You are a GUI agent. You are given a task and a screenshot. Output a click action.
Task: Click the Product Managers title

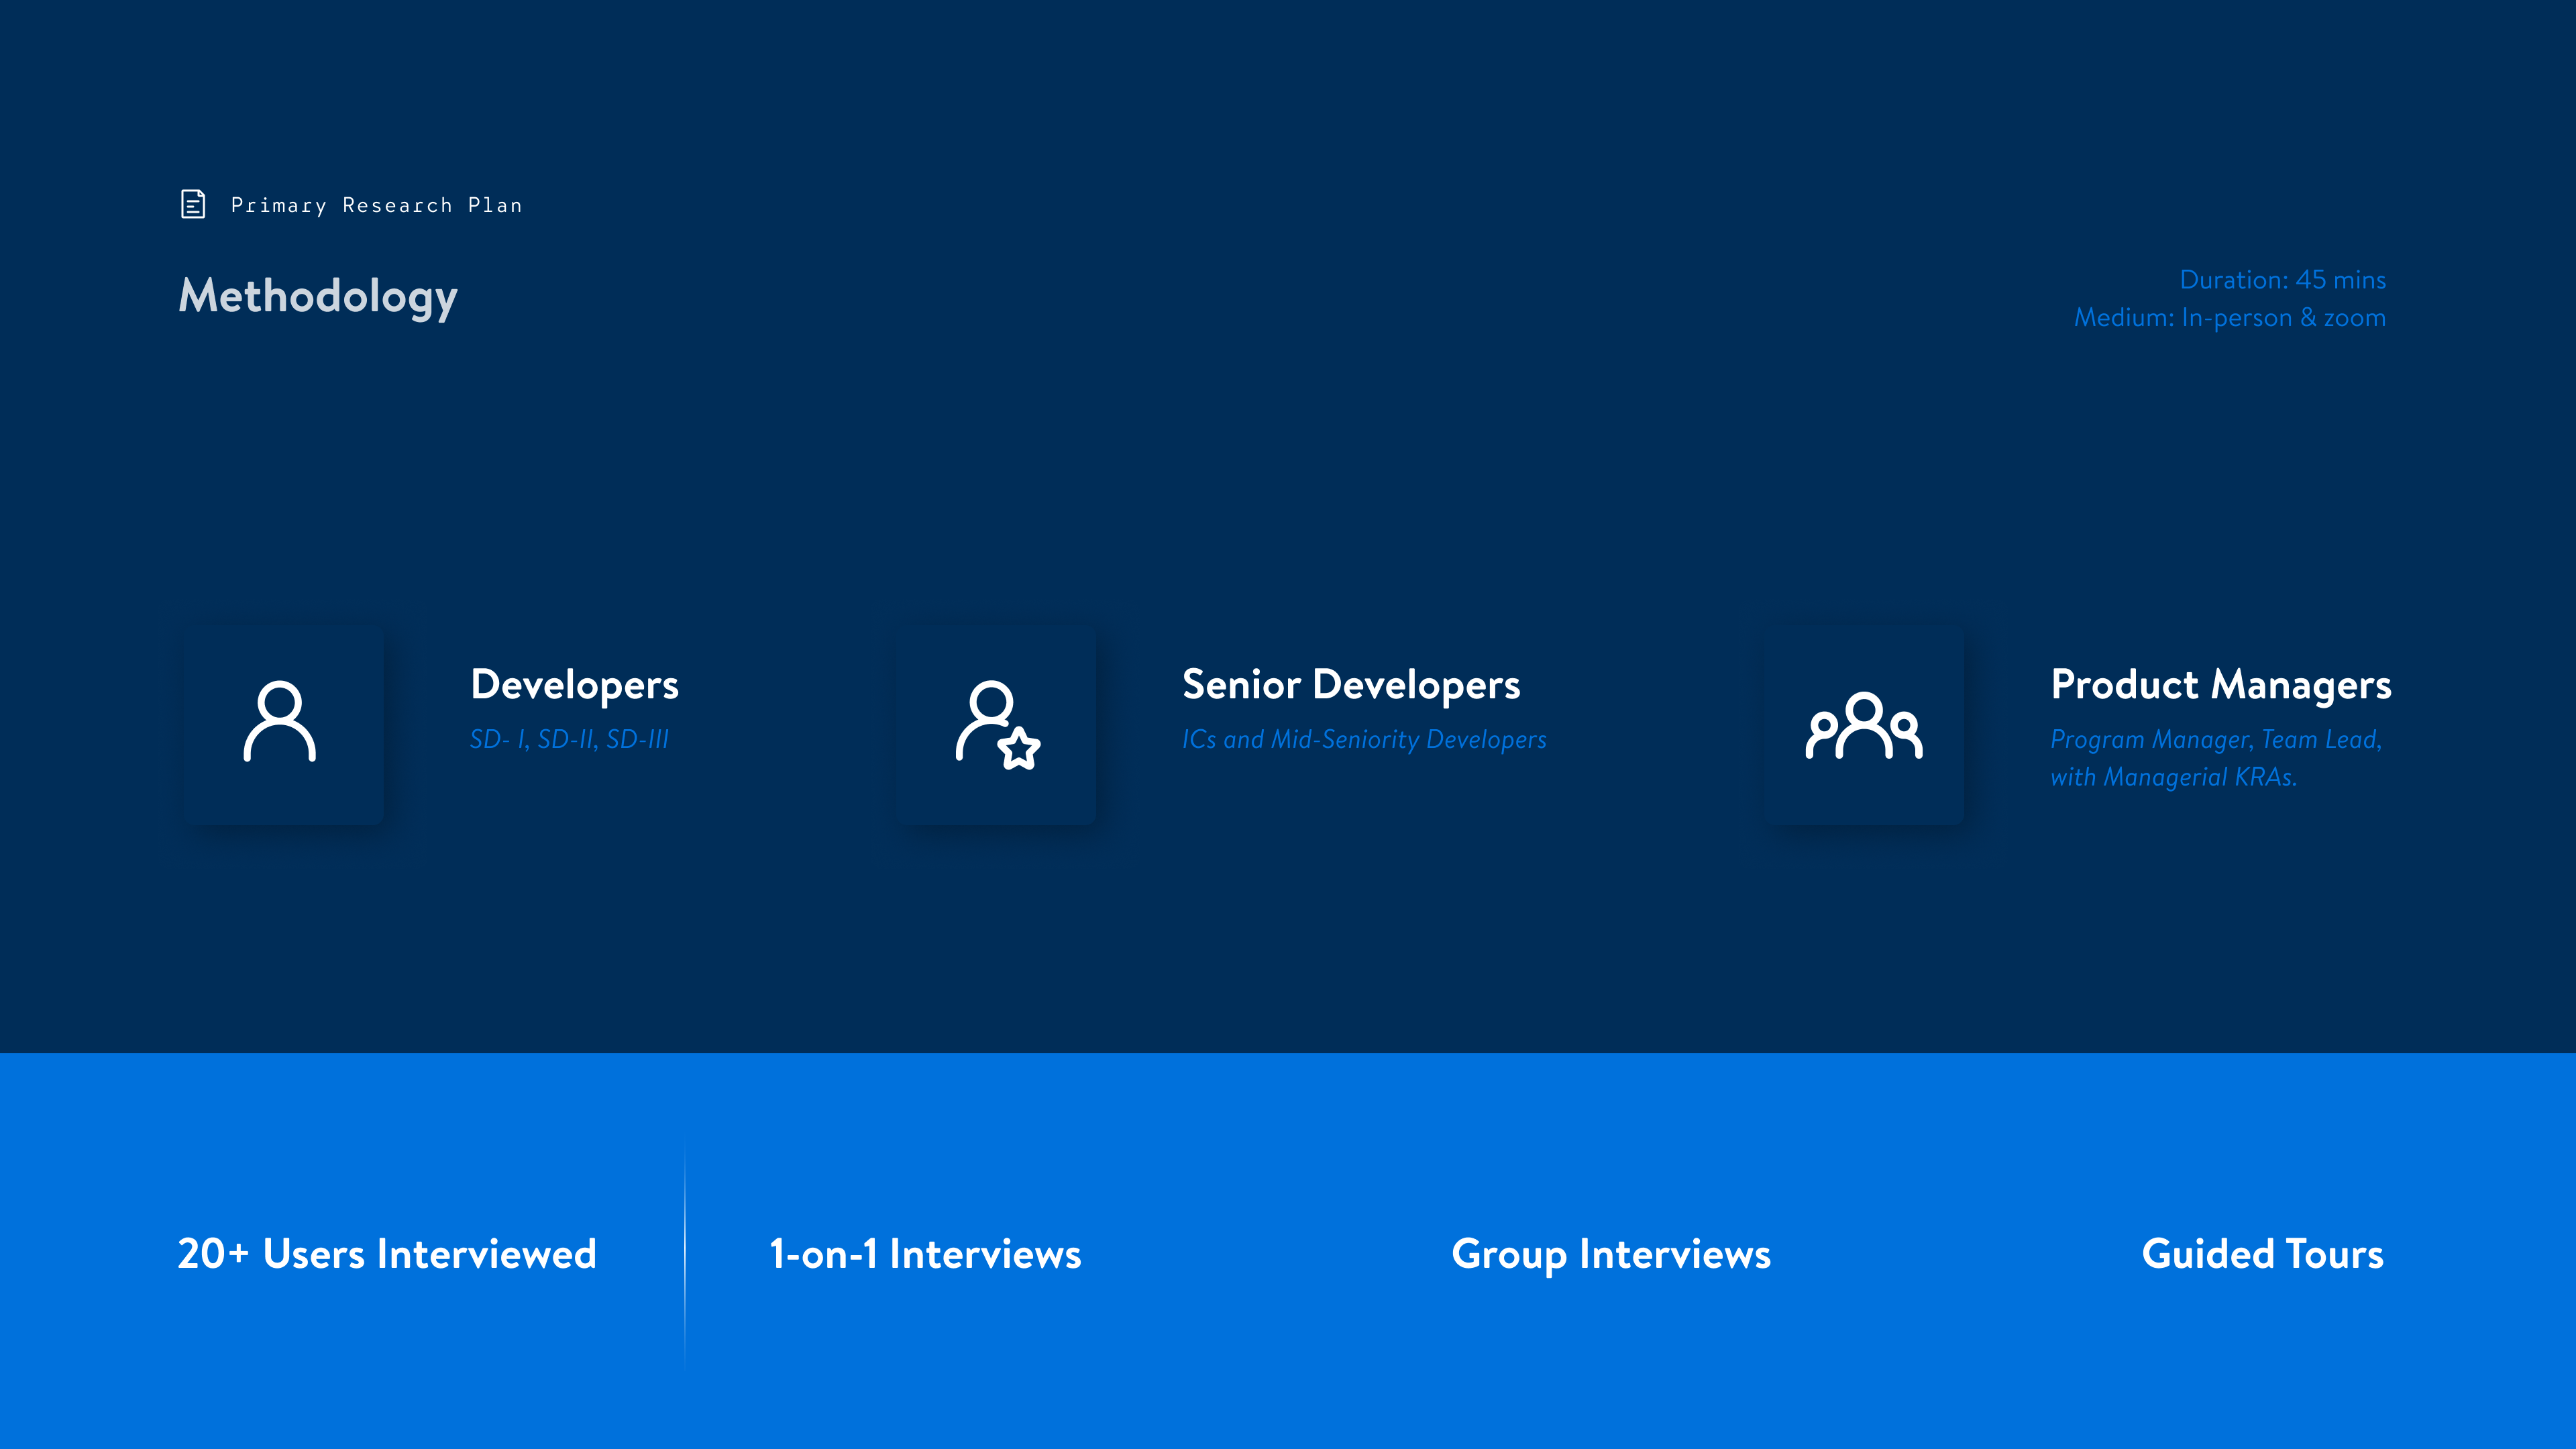[2221, 686]
